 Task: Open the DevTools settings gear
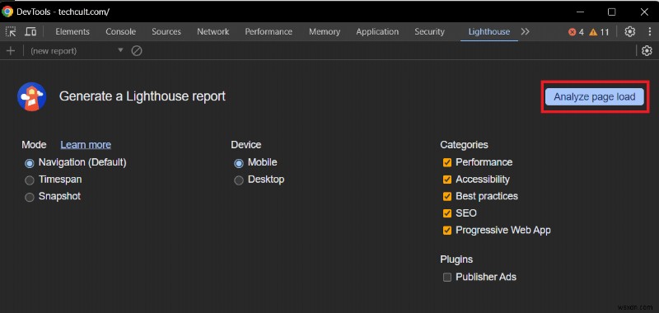(x=629, y=31)
